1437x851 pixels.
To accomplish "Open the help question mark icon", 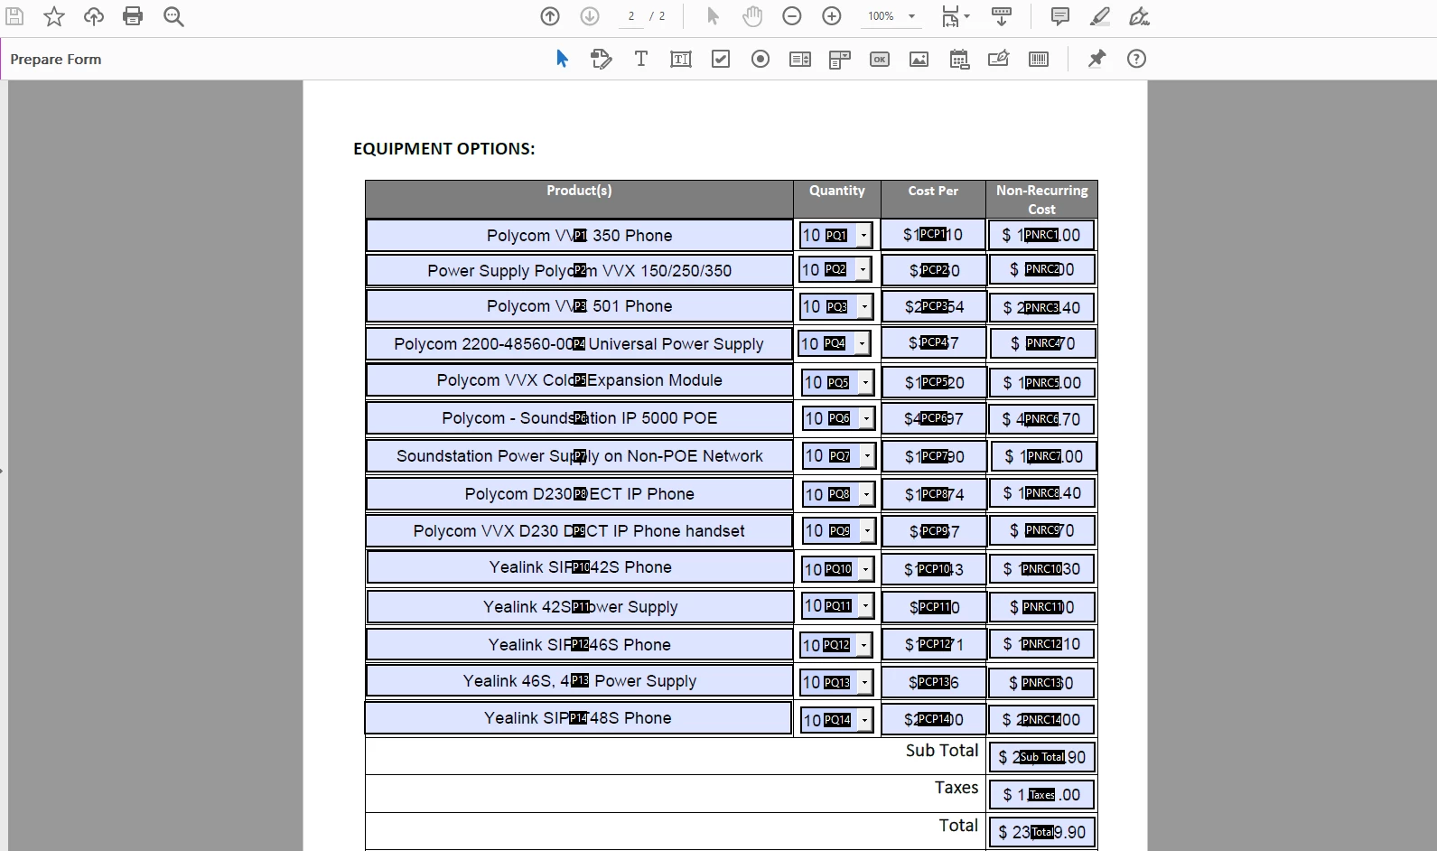I will click(1136, 59).
